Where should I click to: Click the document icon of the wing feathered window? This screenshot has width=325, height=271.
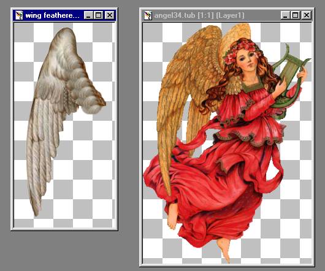point(19,15)
